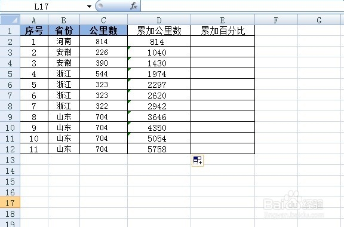Viewport: 344px width, 227px height.
Task: Click serial number cell 11
Action: click(x=34, y=149)
